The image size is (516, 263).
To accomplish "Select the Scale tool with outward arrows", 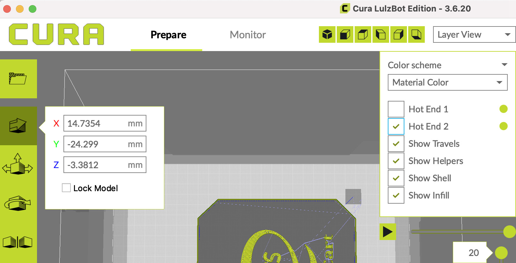I will coord(18,164).
